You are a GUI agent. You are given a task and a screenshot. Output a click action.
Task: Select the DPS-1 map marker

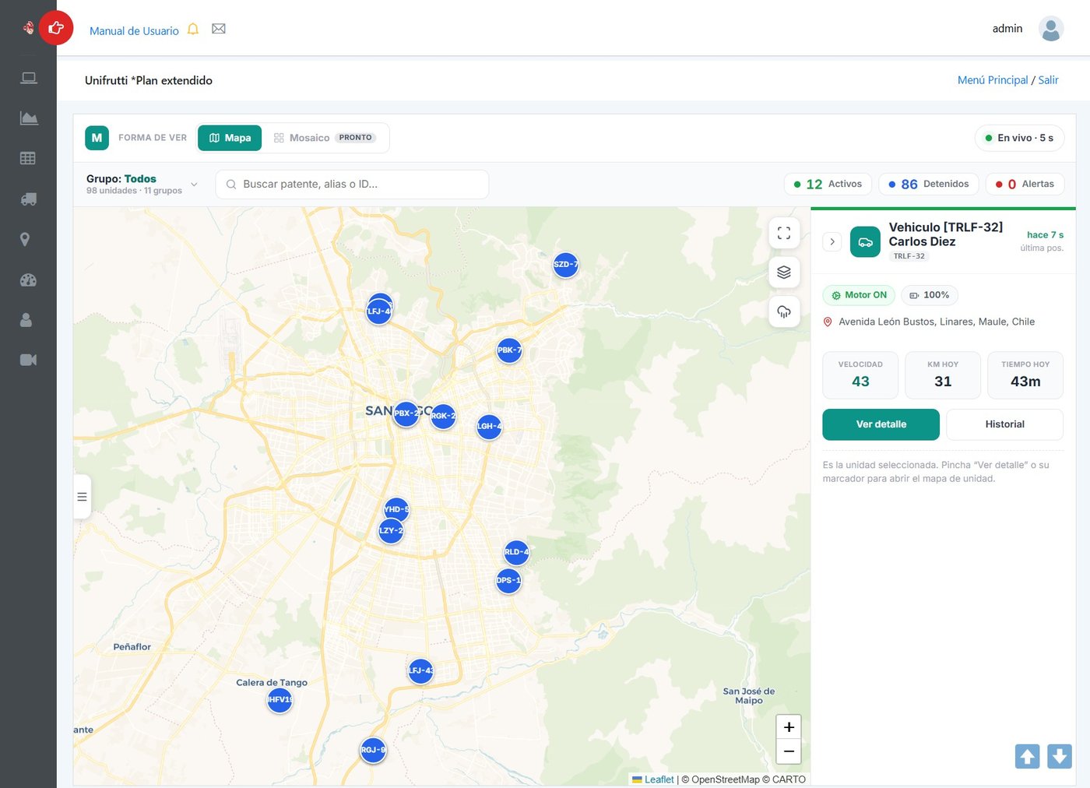tap(508, 580)
